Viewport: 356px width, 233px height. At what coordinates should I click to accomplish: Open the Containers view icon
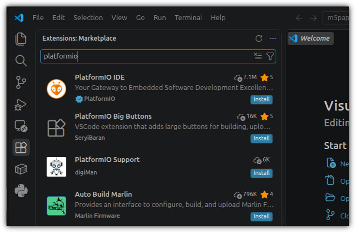[x=21, y=169]
